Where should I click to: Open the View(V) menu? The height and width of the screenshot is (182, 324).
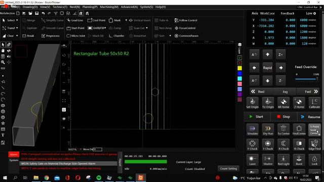[x=45, y=7]
